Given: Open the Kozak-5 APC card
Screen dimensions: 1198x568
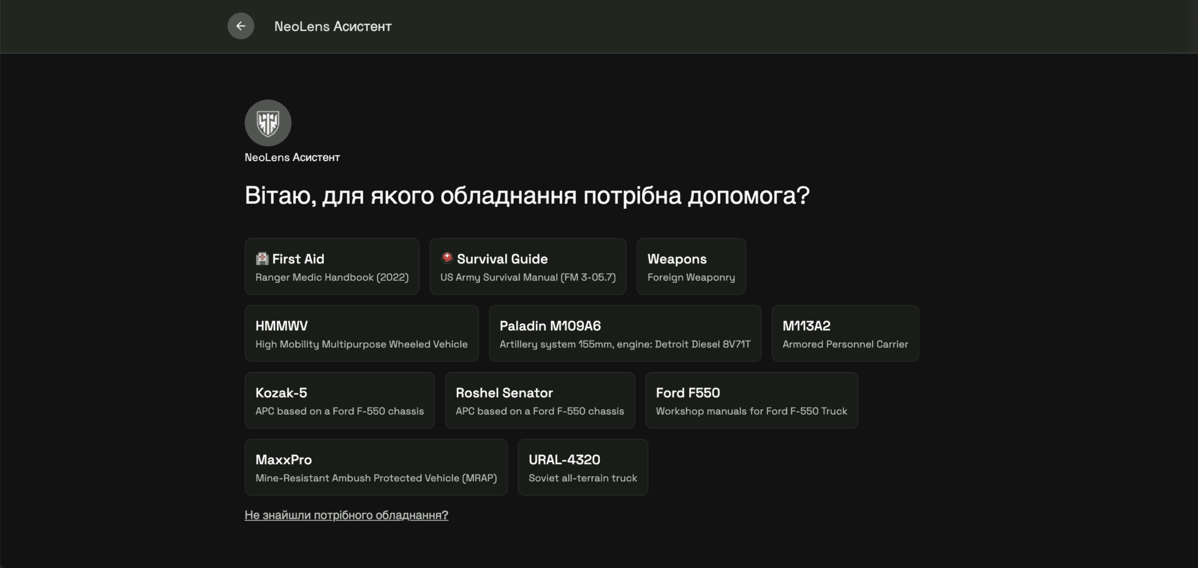Looking at the screenshot, I should pyautogui.click(x=339, y=400).
